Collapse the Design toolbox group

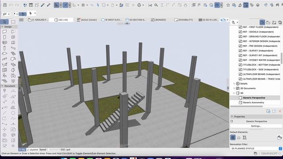(2, 26)
